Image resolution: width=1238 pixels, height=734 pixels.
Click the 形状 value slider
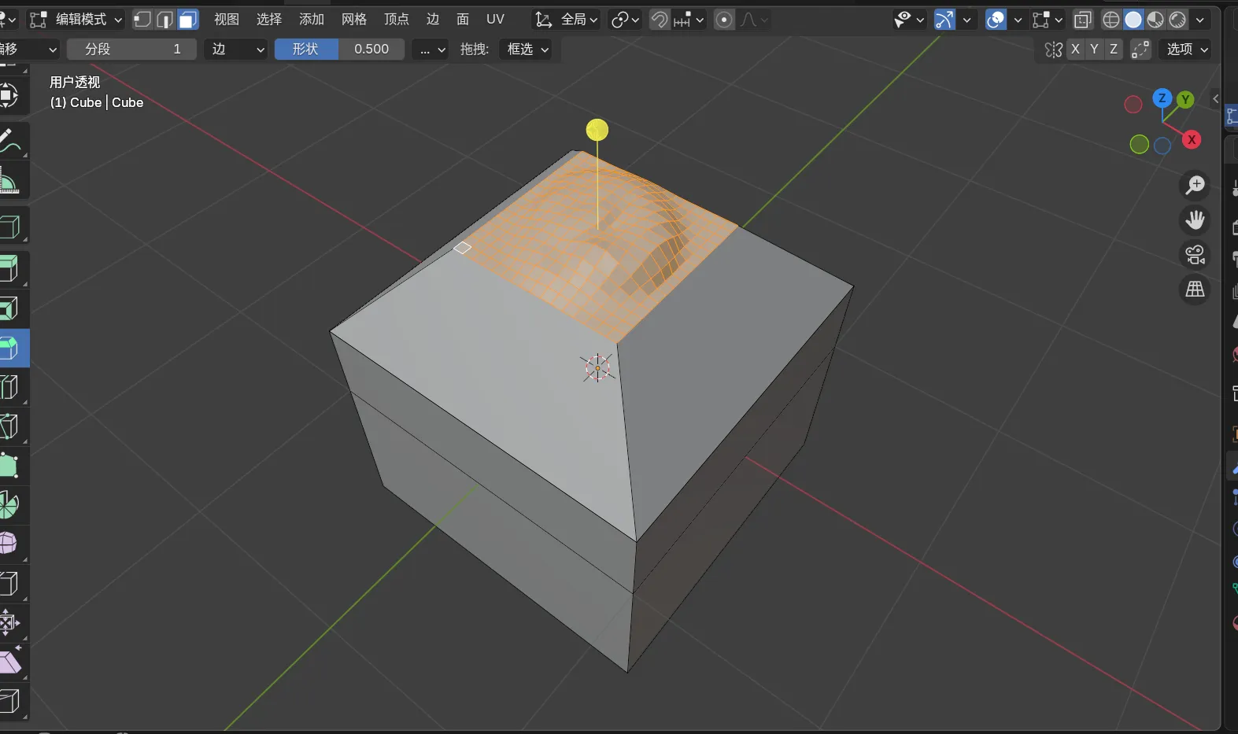pyautogui.click(x=339, y=49)
